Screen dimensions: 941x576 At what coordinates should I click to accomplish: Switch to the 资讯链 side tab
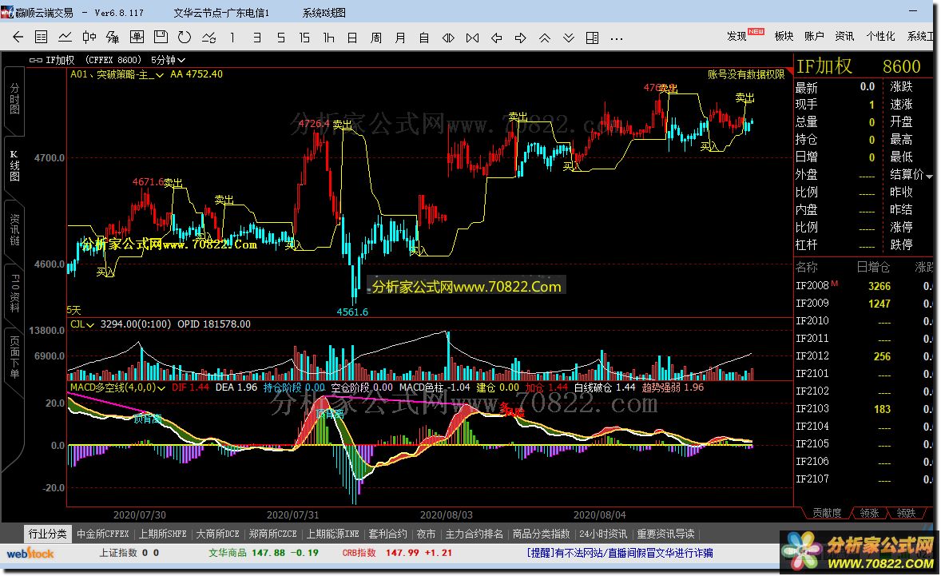click(14, 229)
